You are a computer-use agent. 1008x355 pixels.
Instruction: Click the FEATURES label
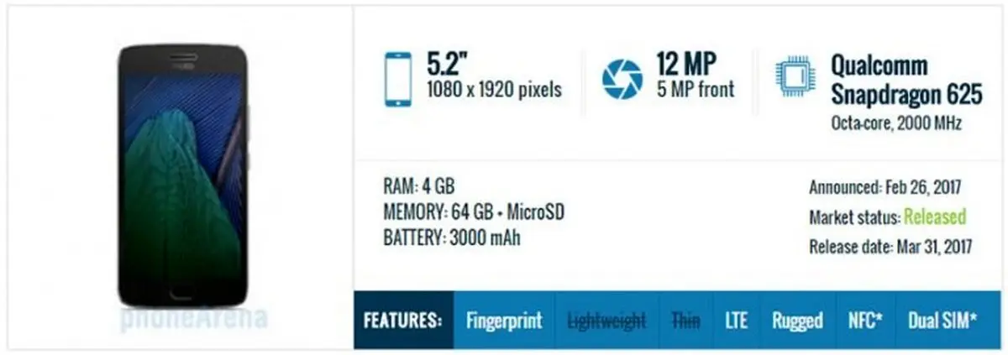403,321
